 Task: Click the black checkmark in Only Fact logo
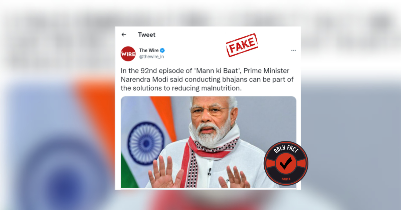[x=285, y=163]
